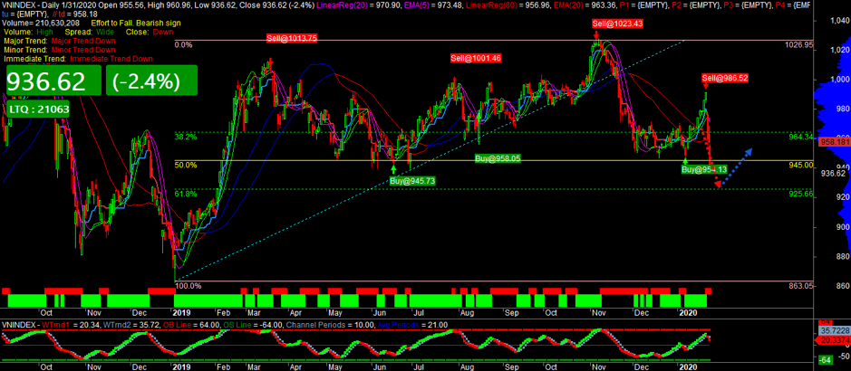This screenshot has width=851, height=371.
Task: Click the 958.181 price axis tag
Action: coord(833,142)
